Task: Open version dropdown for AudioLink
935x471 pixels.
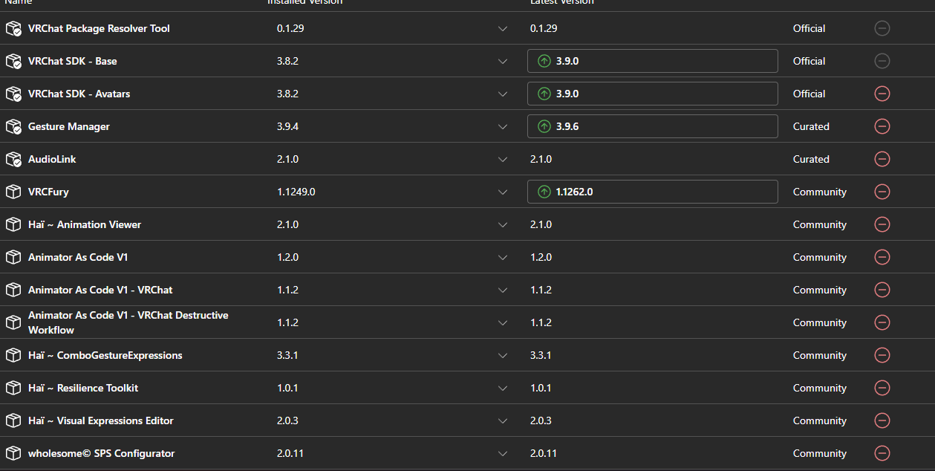Action: tap(503, 159)
